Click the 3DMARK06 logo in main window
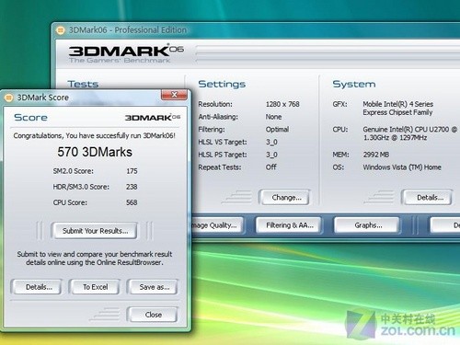This screenshot has width=460, height=345. pyautogui.click(x=126, y=53)
